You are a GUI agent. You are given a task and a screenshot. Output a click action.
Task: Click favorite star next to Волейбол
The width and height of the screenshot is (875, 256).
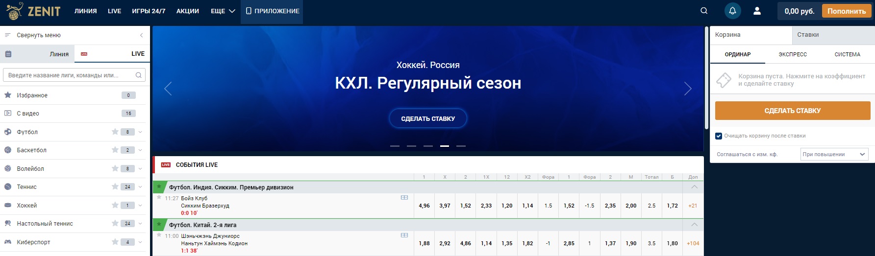(x=115, y=168)
